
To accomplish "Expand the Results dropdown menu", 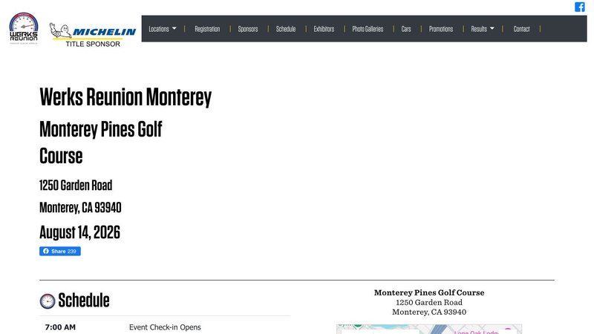I will tap(482, 29).
